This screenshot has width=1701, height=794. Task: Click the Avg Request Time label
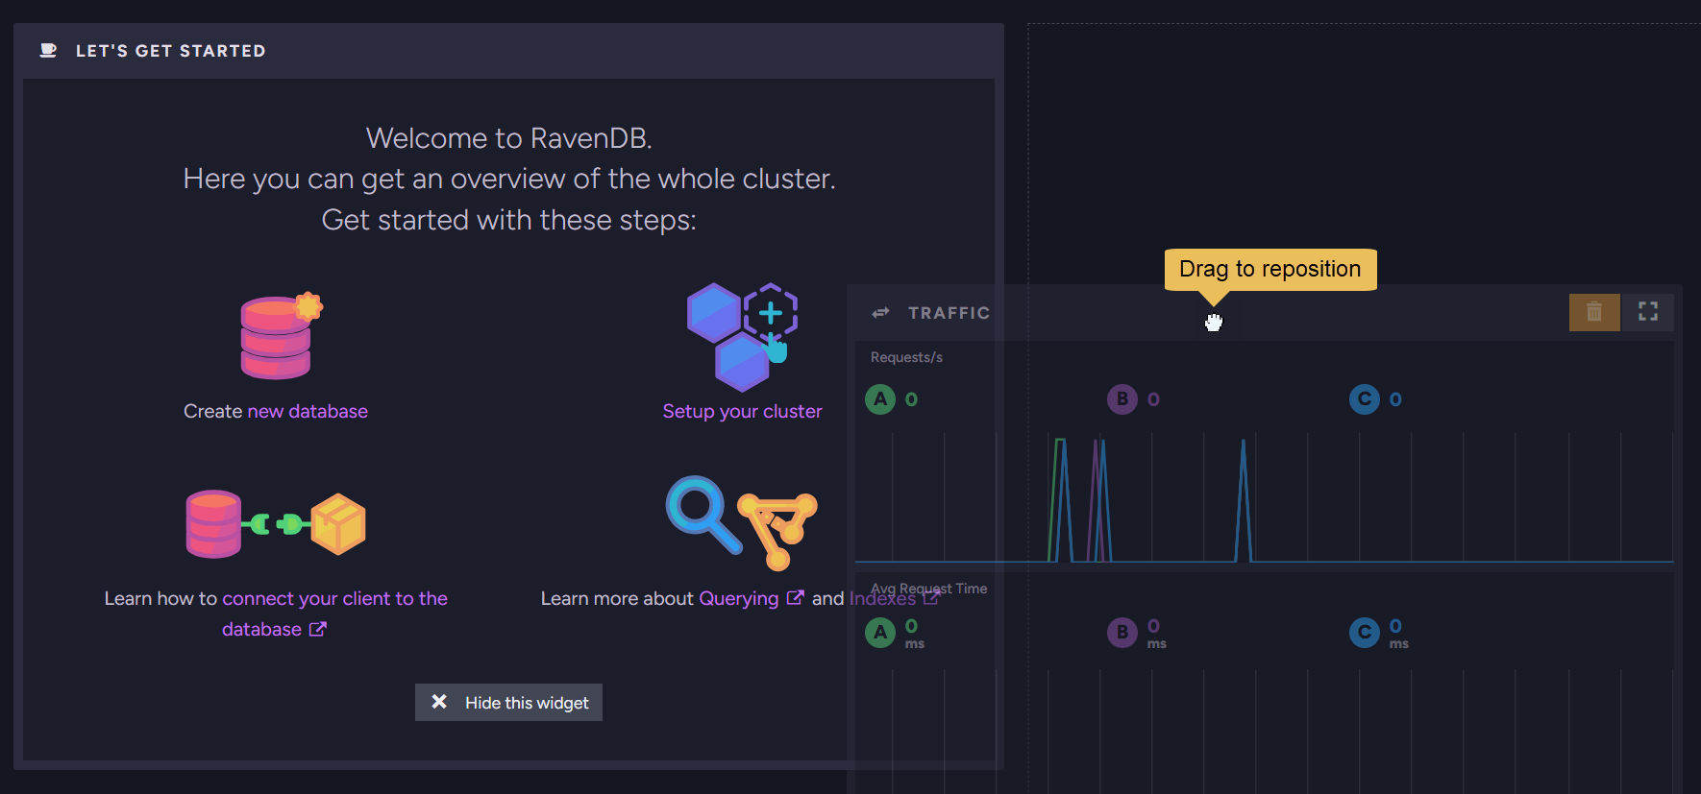(x=928, y=589)
